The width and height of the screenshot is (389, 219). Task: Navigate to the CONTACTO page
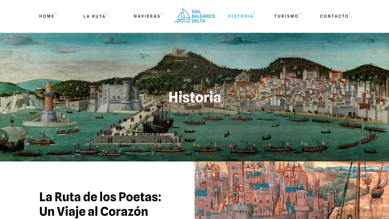point(334,16)
